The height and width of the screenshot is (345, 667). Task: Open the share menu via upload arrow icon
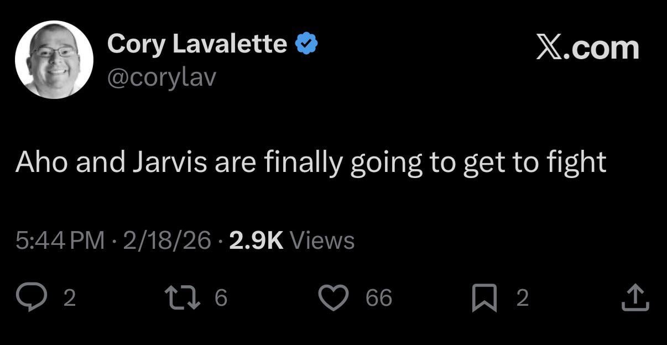click(636, 298)
